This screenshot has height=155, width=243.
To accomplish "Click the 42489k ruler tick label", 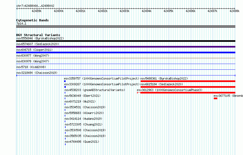I will [37, 11].
